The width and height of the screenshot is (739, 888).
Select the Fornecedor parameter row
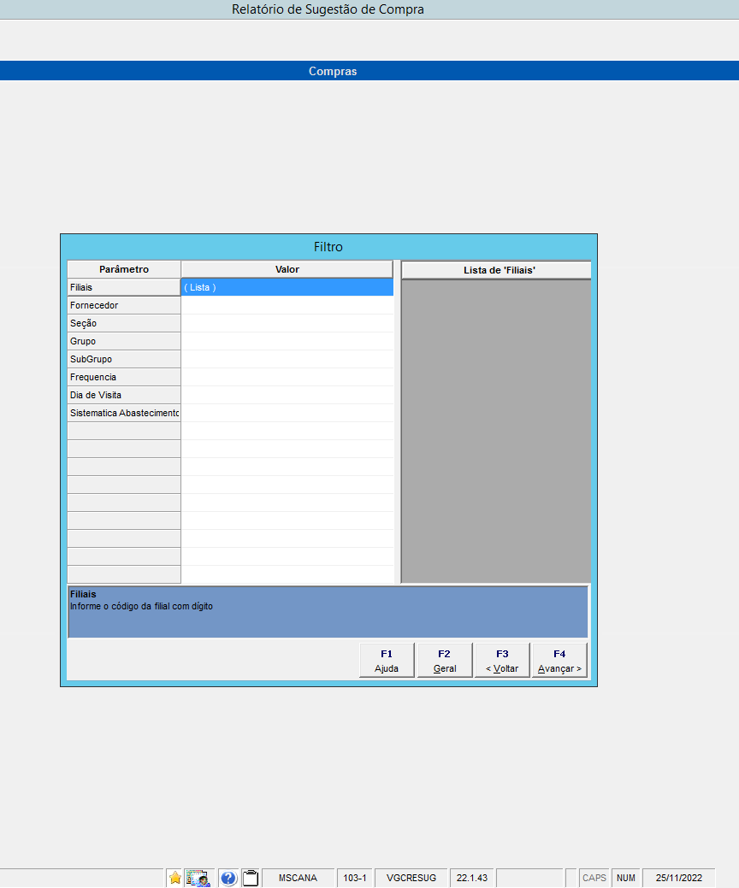pyautogui.click(x=123, y=305)
